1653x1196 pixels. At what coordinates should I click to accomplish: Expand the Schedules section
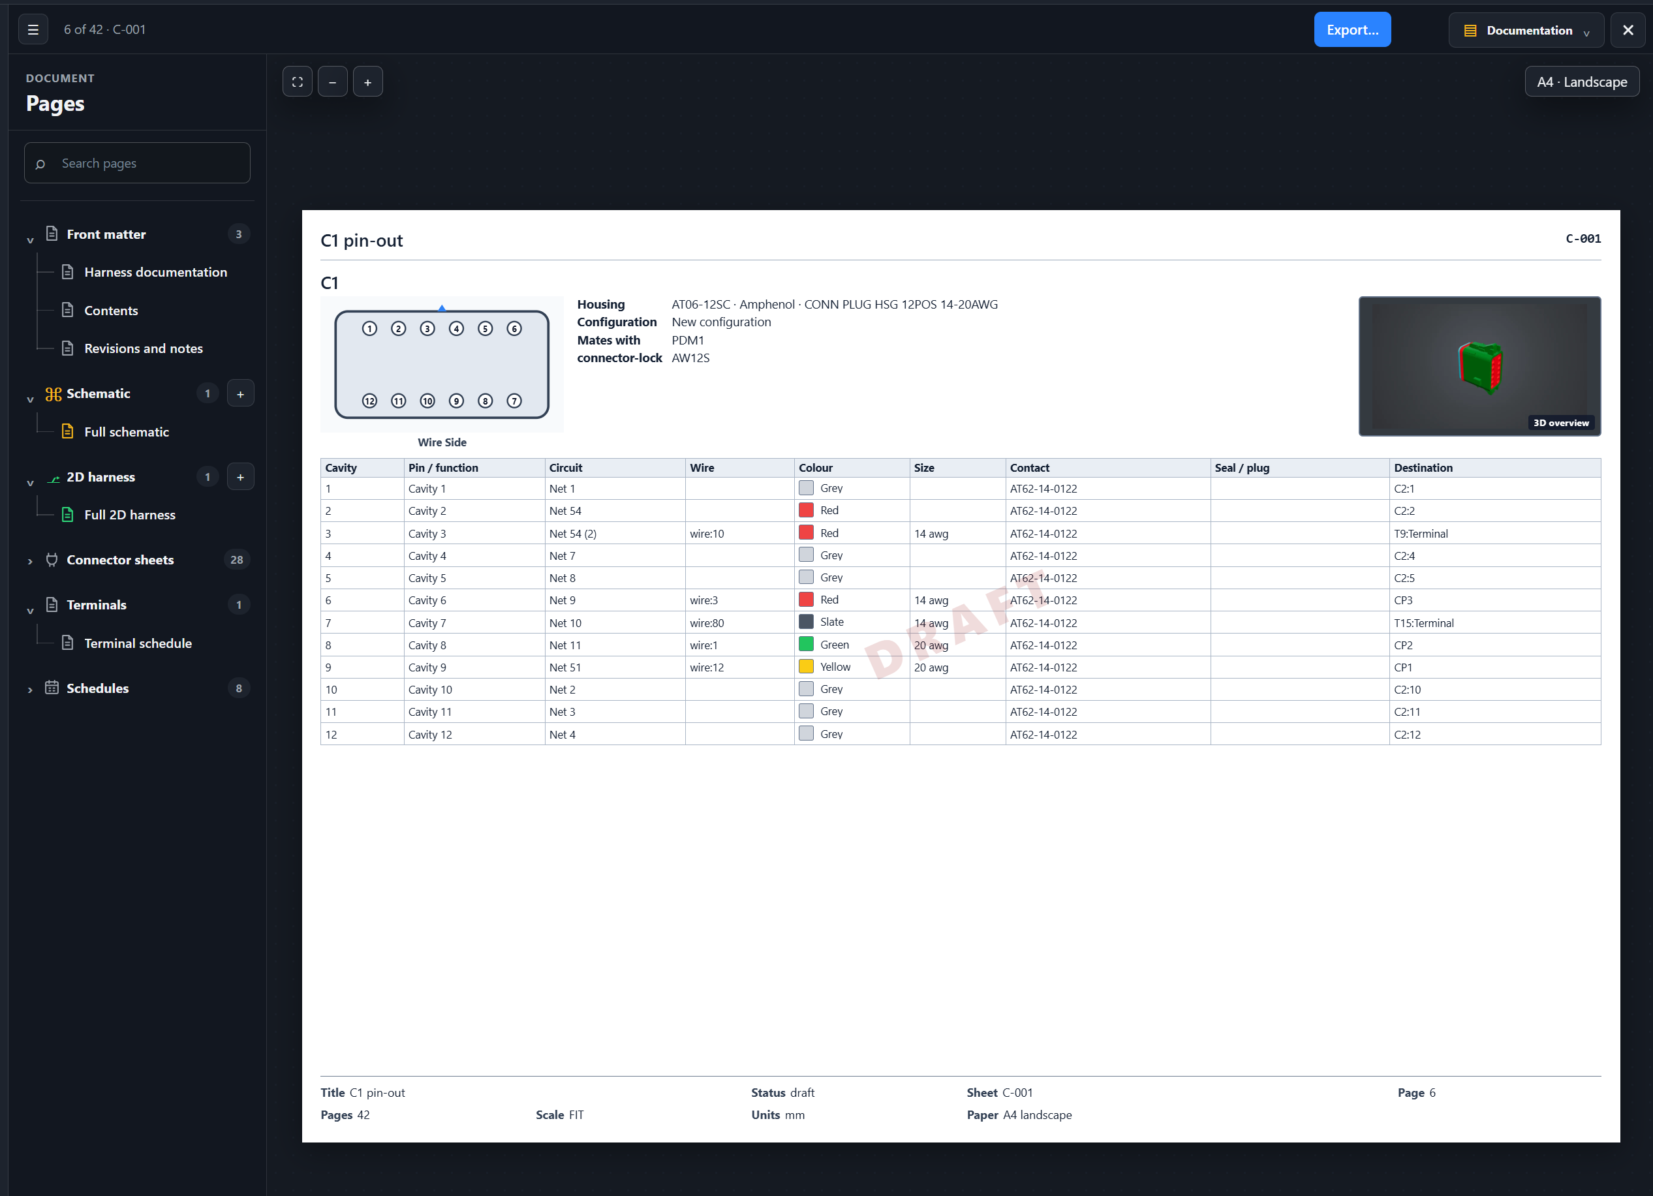[x=30, y=690]
